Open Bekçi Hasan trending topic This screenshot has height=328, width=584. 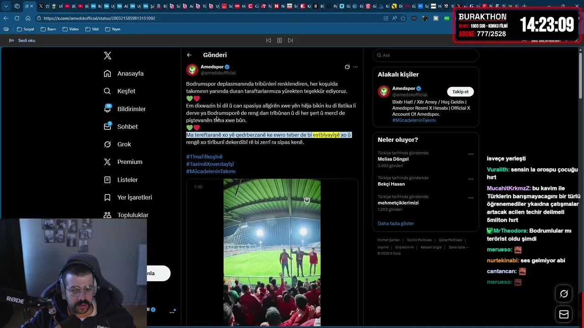click(391, 184)
